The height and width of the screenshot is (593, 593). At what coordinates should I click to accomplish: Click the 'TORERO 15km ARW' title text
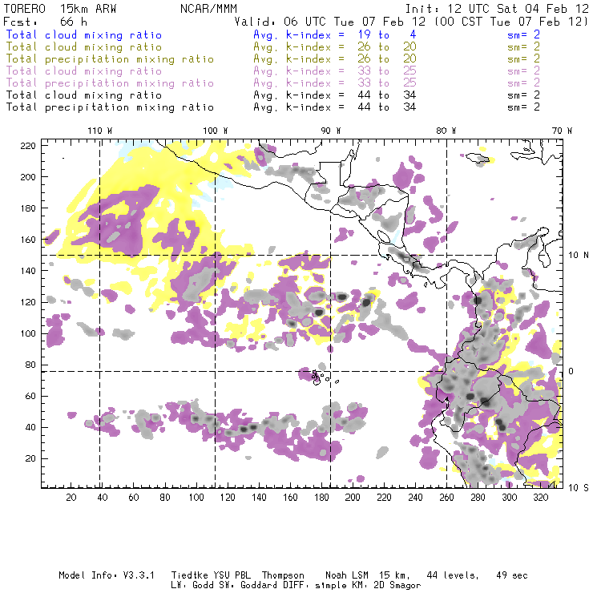[60, 9]
